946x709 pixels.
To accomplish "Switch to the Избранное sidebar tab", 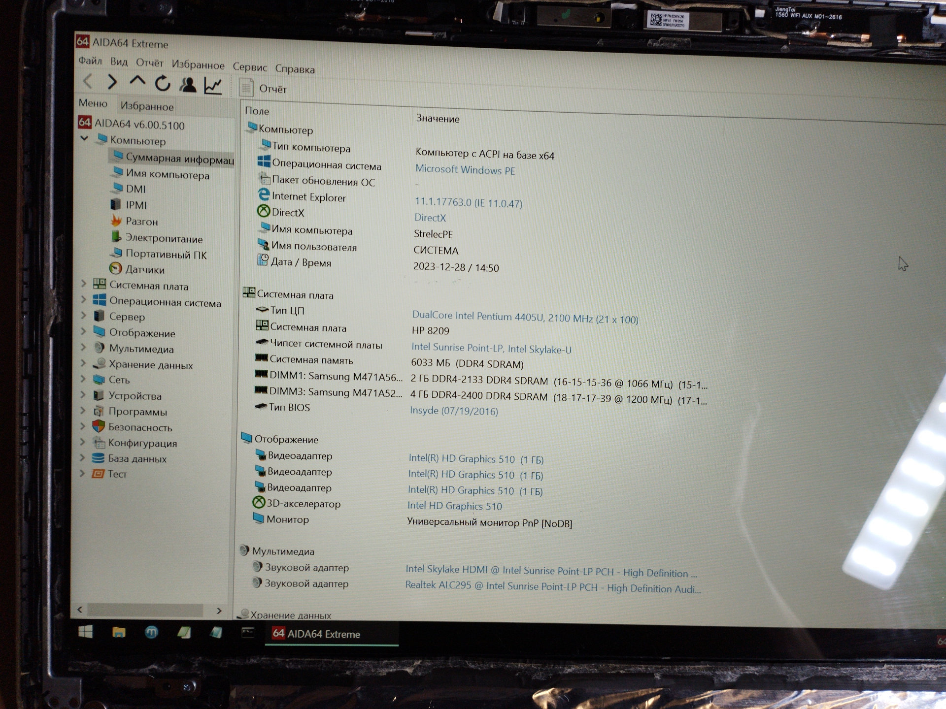I will coord(147,106).
